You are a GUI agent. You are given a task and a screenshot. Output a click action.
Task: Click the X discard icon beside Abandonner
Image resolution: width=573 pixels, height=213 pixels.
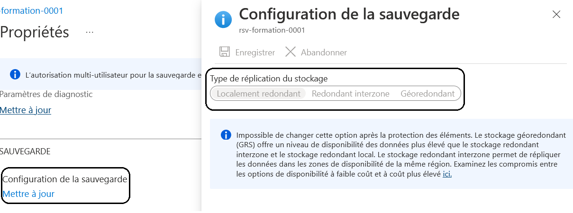(291, 52)
